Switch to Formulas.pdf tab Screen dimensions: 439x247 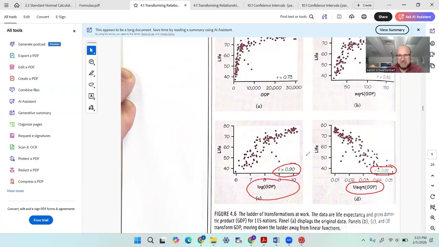(x=90, y=5)
